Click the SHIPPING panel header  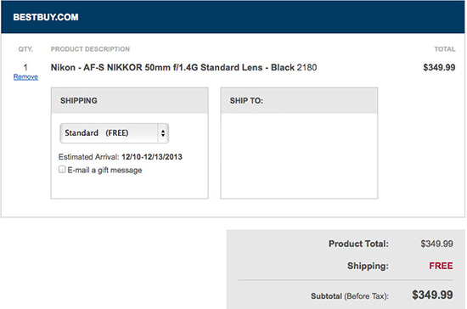tap(130, 101)
